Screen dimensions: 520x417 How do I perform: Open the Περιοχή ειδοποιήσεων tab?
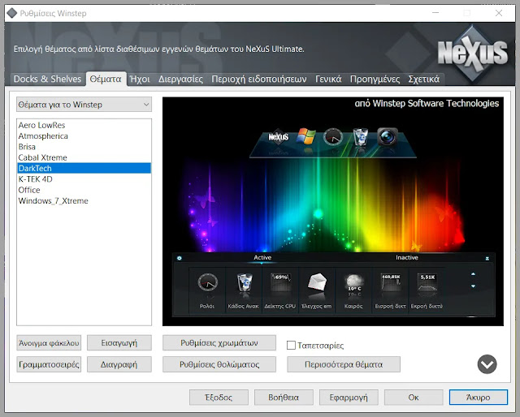[259, 80]
